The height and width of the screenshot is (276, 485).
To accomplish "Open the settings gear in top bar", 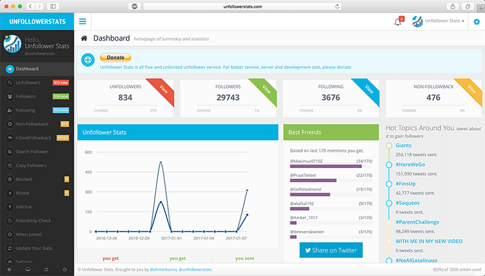I will click(x=476, y=22).
